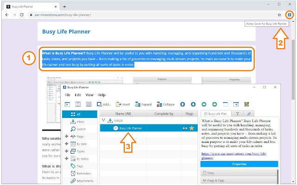Click the properties panel vertical scrollbar
Screen dimensions: 297x185
[x=278, y=177]
